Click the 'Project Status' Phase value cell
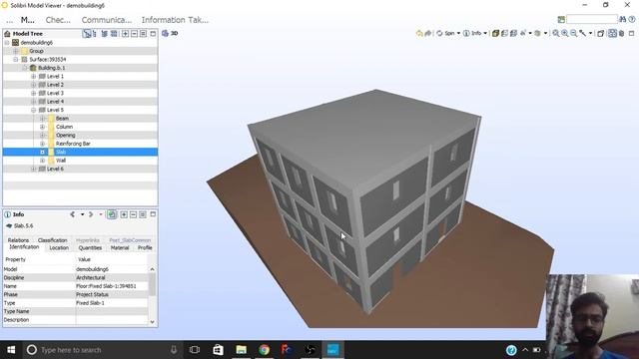The width and height of the screenshot is (639, 359). pos(112,295)
